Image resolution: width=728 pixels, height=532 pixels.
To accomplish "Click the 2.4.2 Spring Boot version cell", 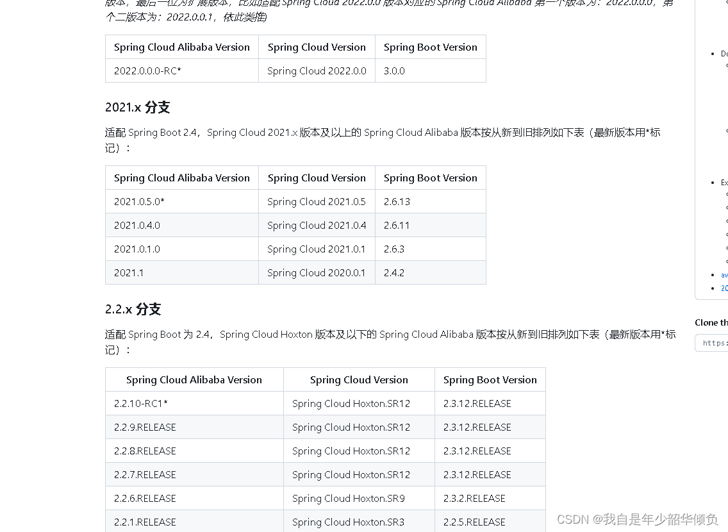I will click(x=431, y=272).
